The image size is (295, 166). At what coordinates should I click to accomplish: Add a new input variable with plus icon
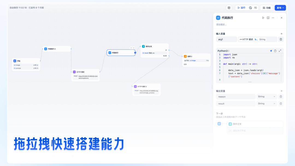[x=282, y=33]
